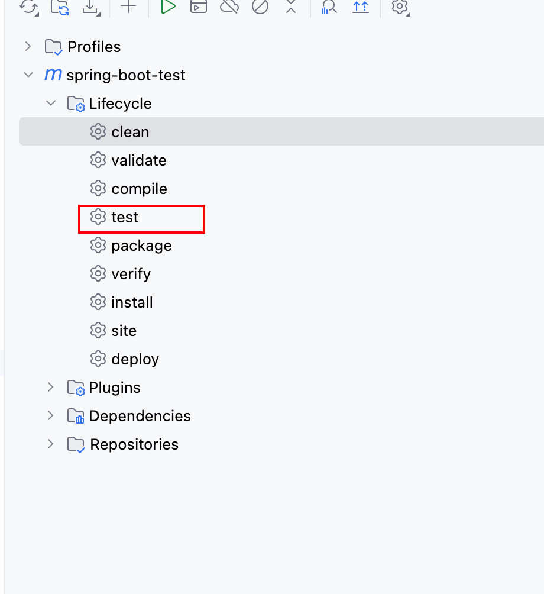This screenshot has width=544, height=594.
Task: Collapse the Lifecycle folder
Action: pos(51,104)
